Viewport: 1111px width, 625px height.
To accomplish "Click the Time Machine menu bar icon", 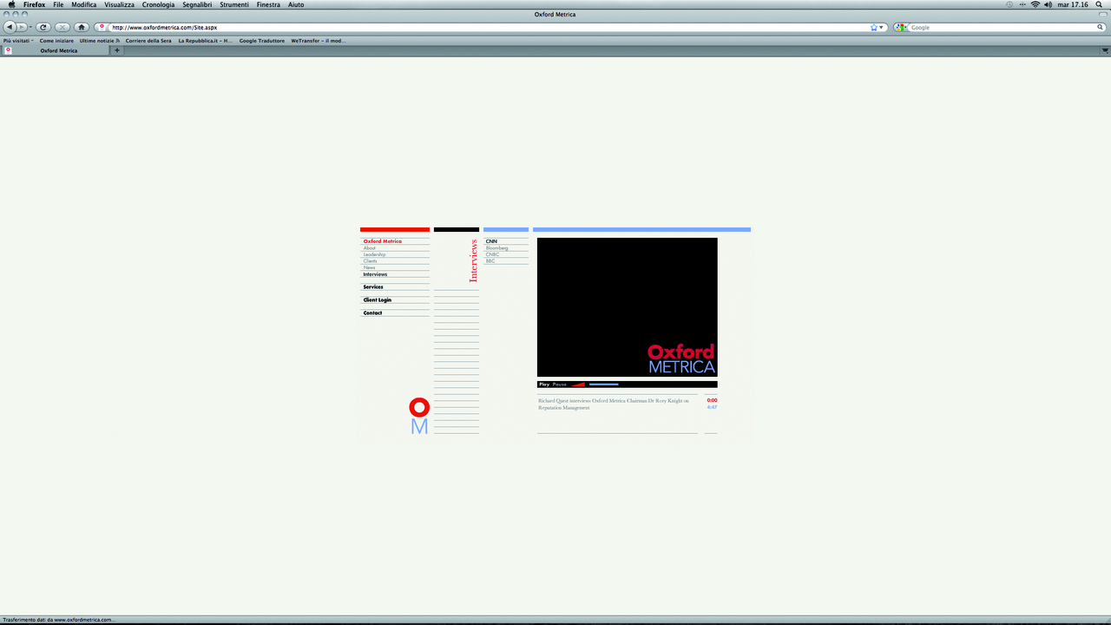I will click(x=1009, y=4).
